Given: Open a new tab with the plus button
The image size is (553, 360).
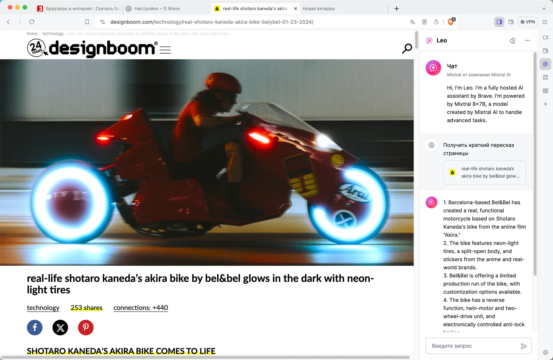Looking at the screenshot, I should click(397, 9).
